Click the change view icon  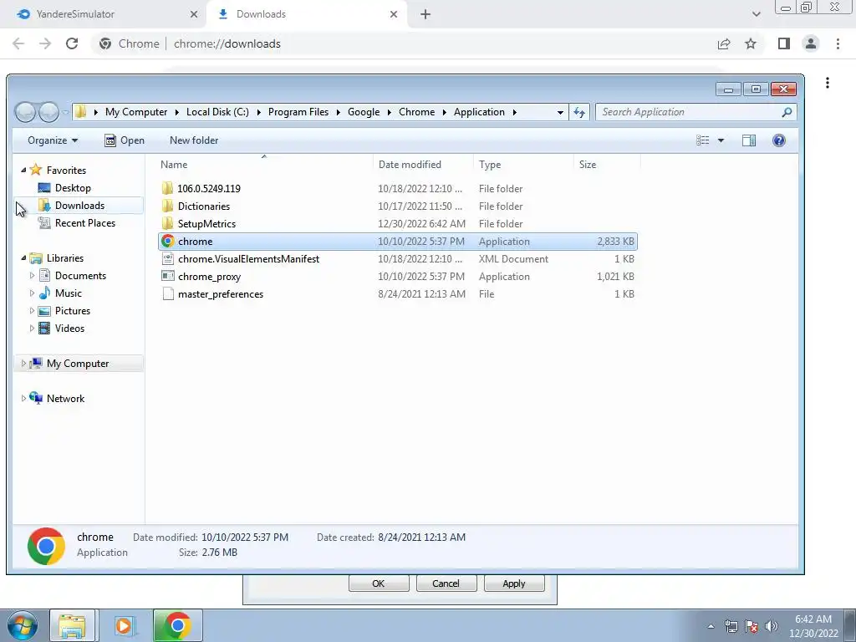tap(702, 140)
